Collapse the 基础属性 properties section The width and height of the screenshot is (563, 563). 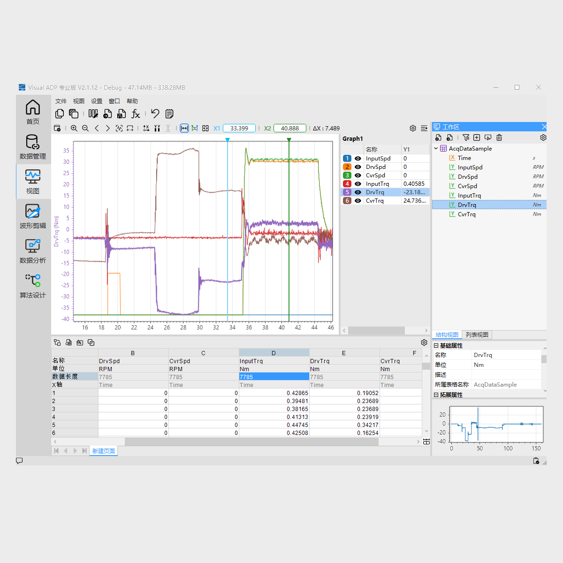click(x=436, y=345)
